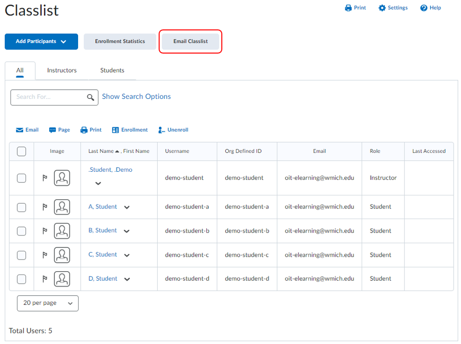Open the Enrollment icon in the action bar
Viewport: 461px width, 344px height.
[129, 129]
